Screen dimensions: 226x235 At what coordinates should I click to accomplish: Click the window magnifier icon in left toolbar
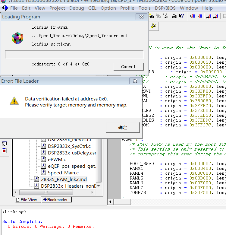tap(4, 144)
